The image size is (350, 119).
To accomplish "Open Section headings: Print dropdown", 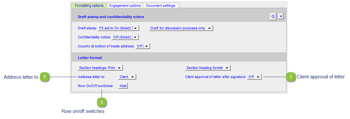I will 100,68.
